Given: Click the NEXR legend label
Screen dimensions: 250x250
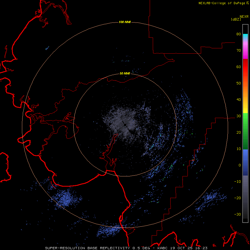Looking at the screenshot, I should coord(244,17).
